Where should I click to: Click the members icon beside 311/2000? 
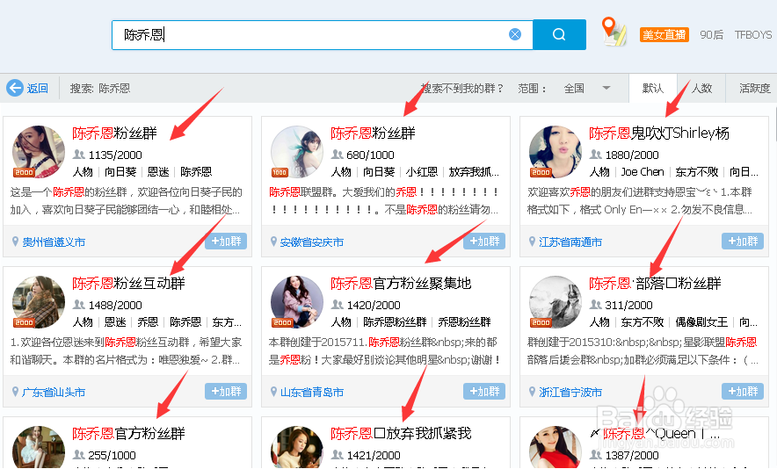596,305
